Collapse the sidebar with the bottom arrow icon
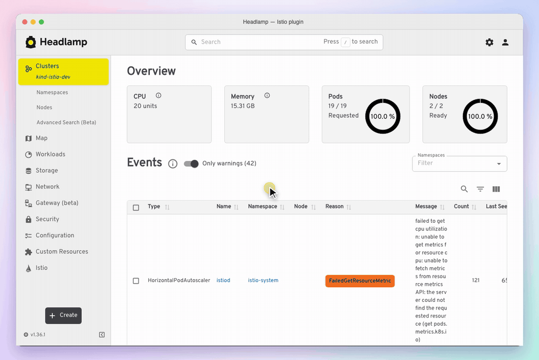Screen dimensions: 539x360 (102, 335)
